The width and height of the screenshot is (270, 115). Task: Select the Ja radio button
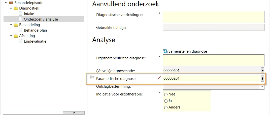166,101
